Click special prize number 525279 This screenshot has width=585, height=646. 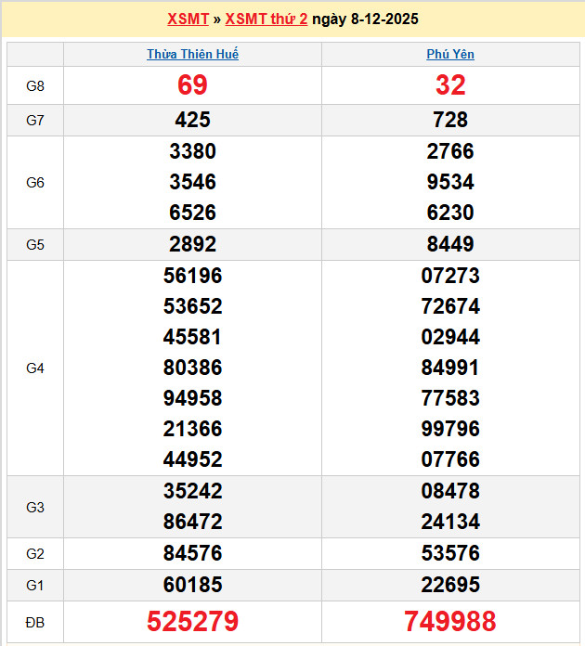tap(192, 621)
